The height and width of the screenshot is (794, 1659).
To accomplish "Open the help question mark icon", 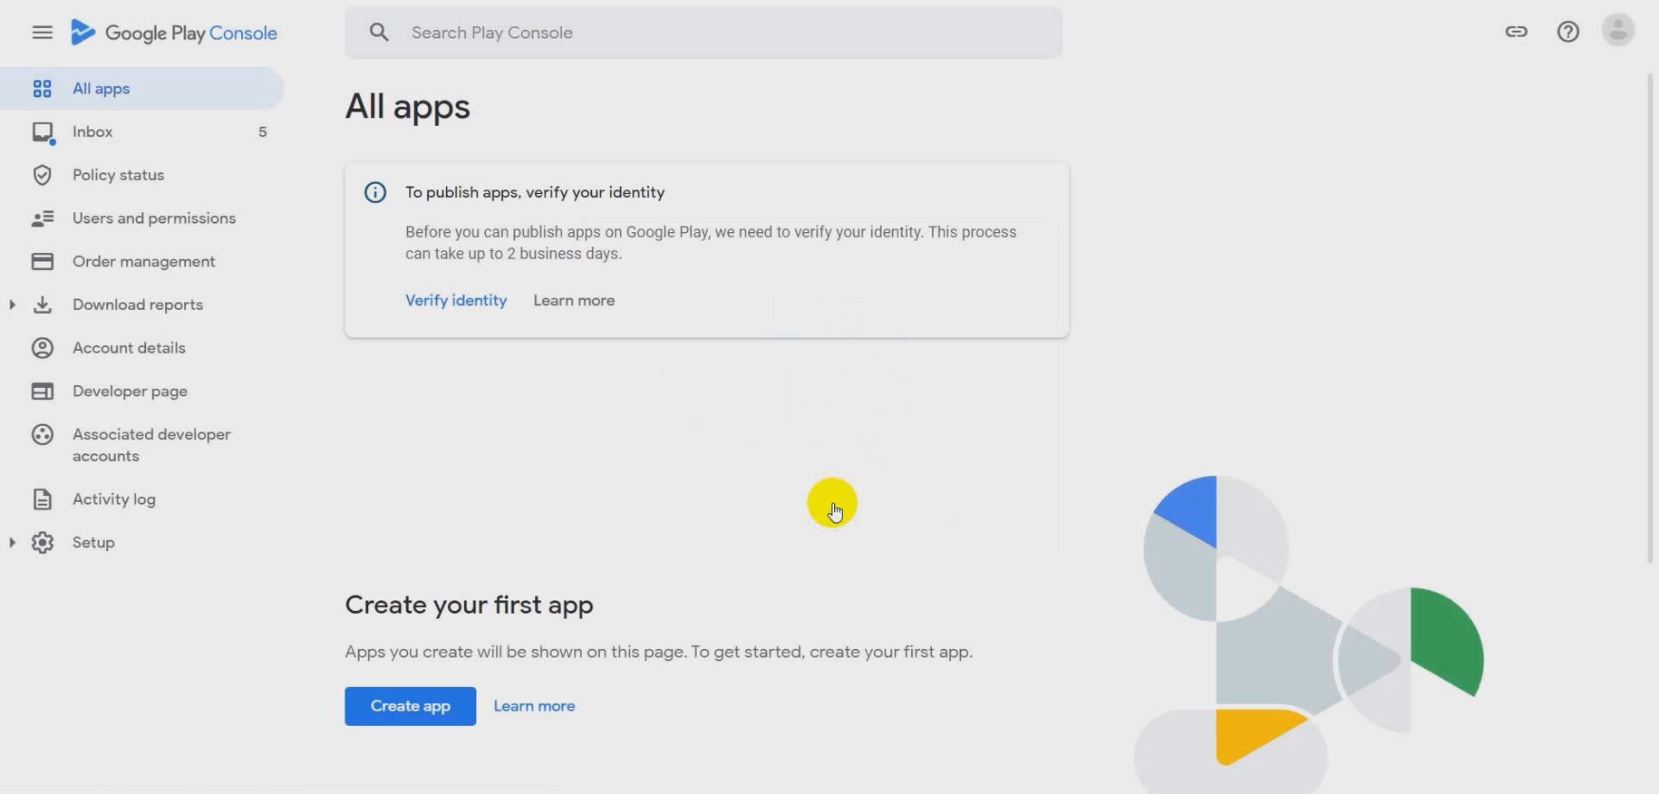I will tap(1567, 32).
